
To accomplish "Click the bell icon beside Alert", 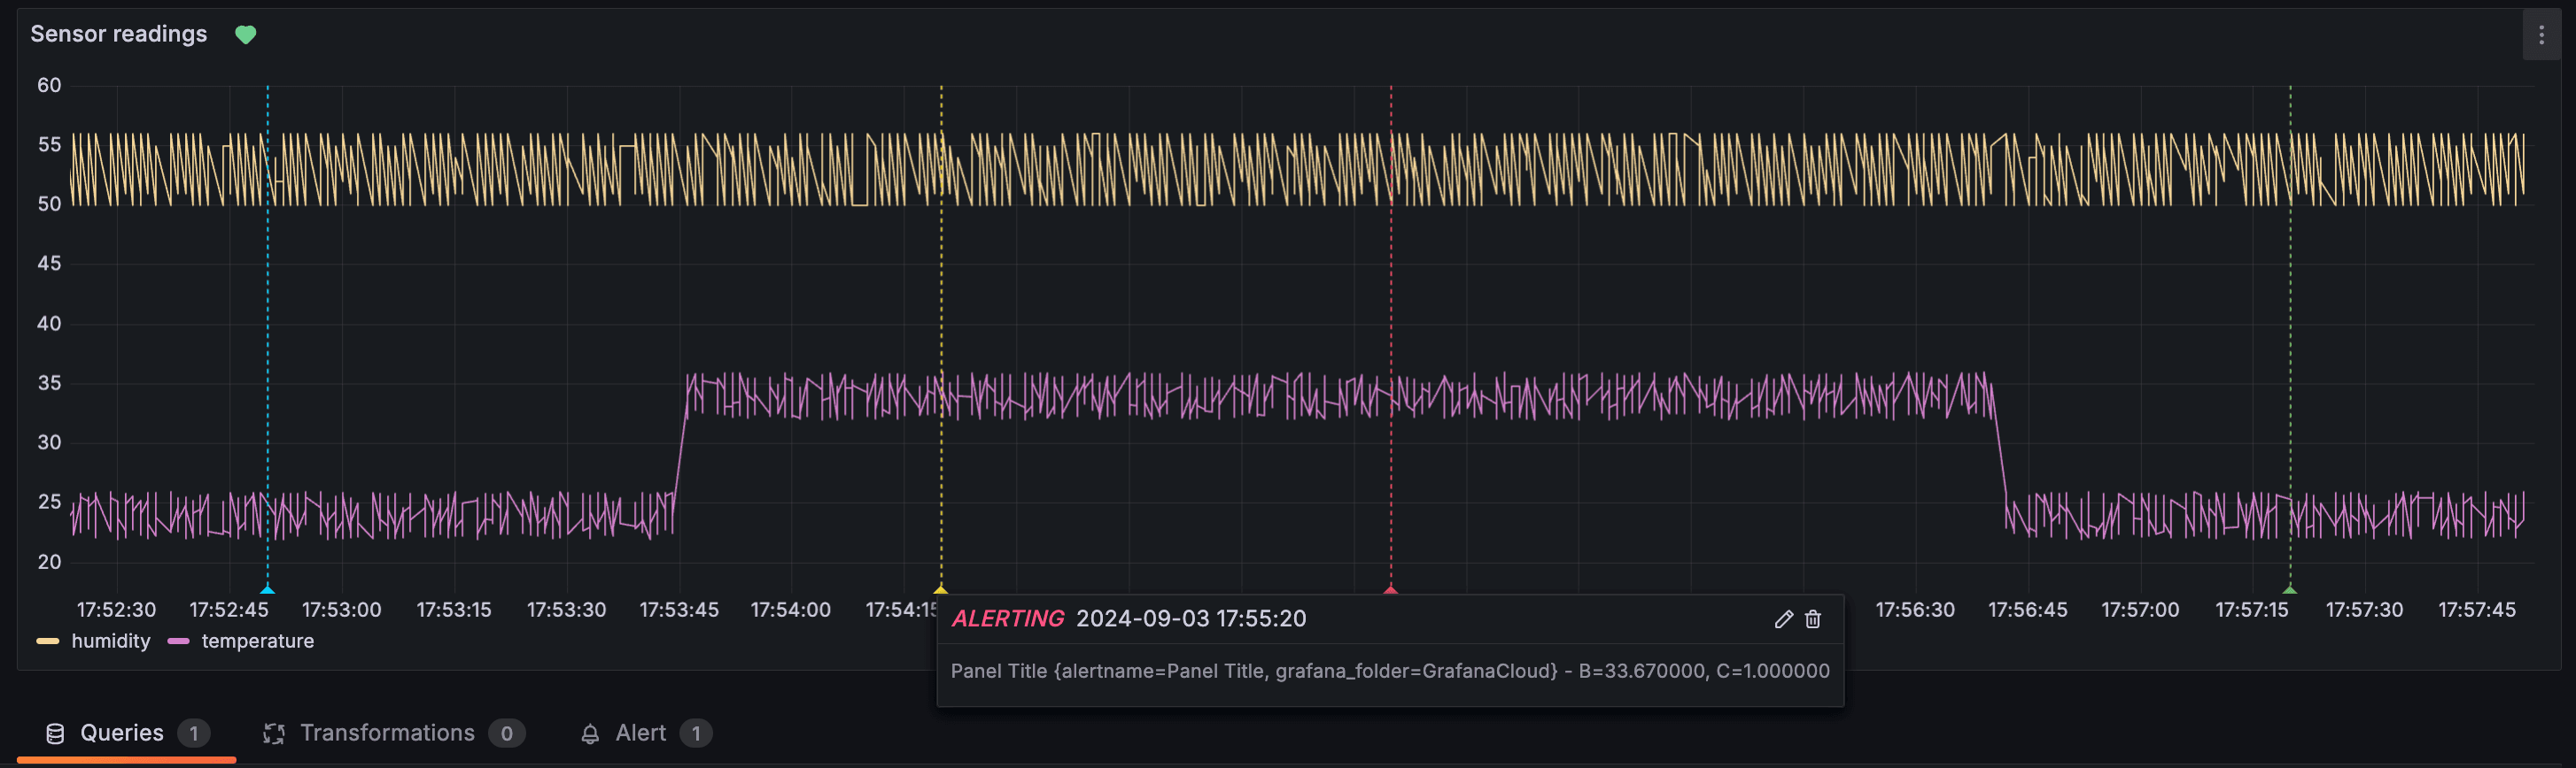I will click(590, 733).
